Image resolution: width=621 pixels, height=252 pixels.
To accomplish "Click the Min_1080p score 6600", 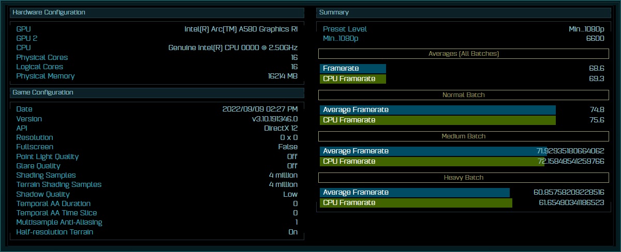I will pyautogui.click(x=595, y=39).
